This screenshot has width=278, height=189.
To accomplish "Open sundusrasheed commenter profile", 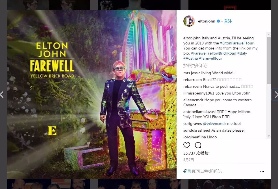I will pyautogui.click(x=197, y=130).
